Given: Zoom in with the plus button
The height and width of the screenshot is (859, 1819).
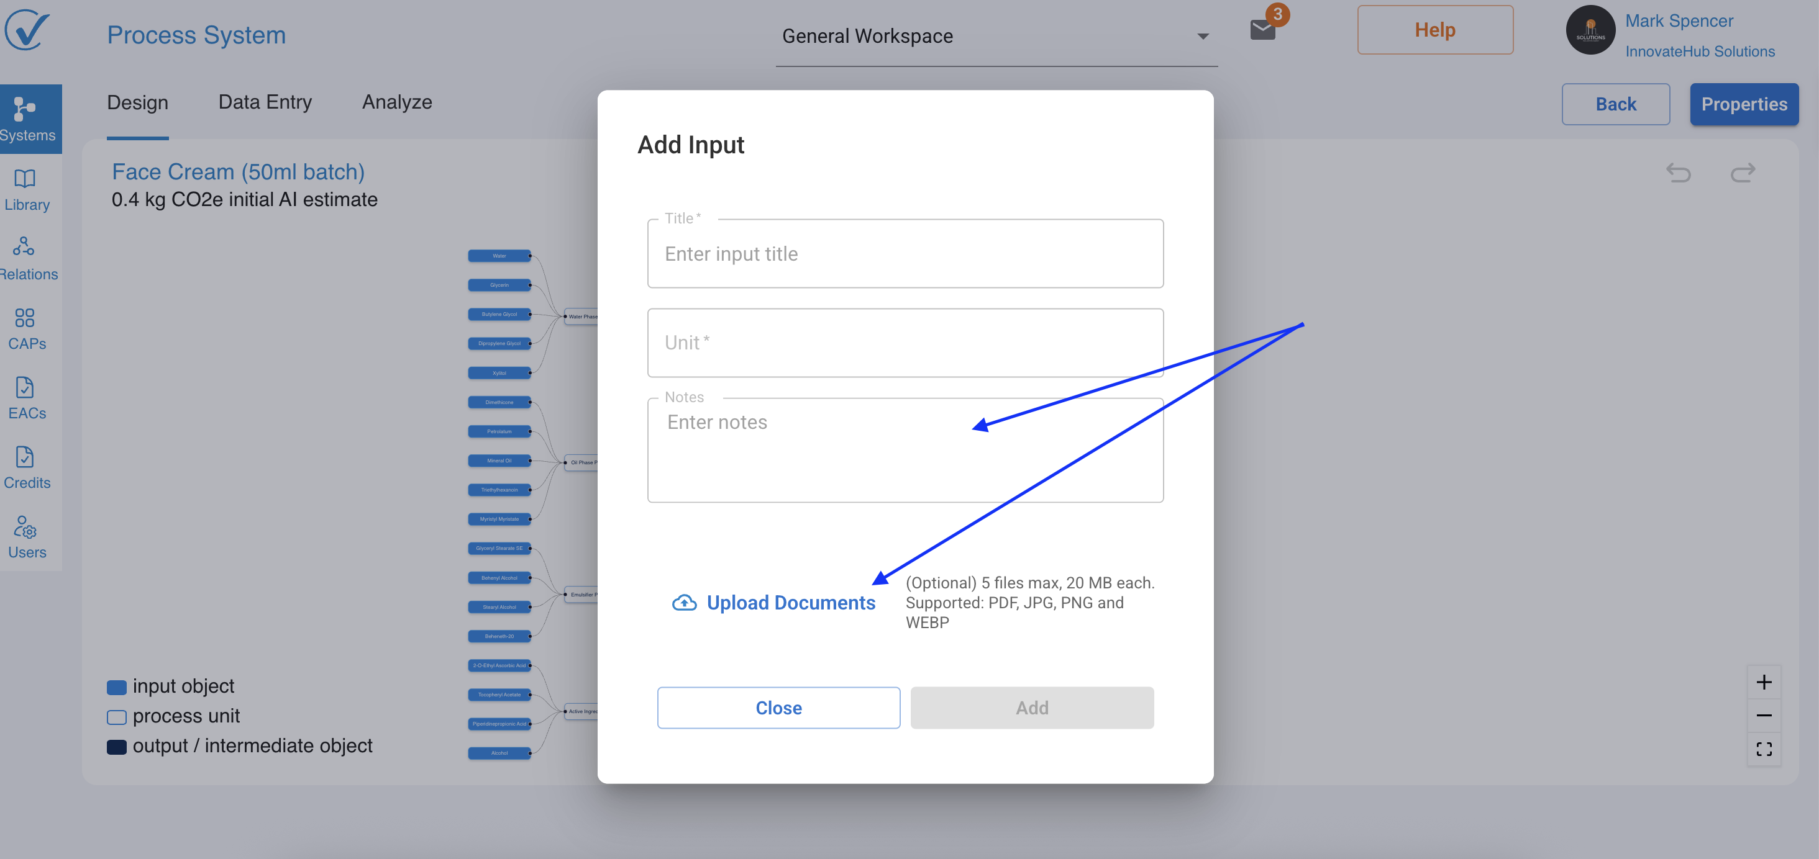Looking at the screenshot, I should 1763,682.
